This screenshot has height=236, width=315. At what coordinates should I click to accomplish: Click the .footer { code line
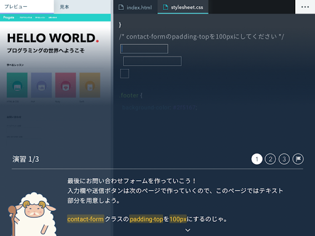coord(130,95)
